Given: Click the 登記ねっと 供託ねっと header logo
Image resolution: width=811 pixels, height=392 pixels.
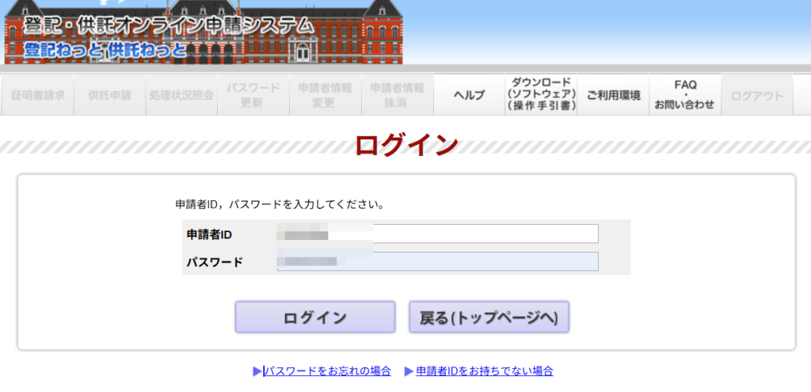Looking at the screenshot, I should (x=106, y=50).
